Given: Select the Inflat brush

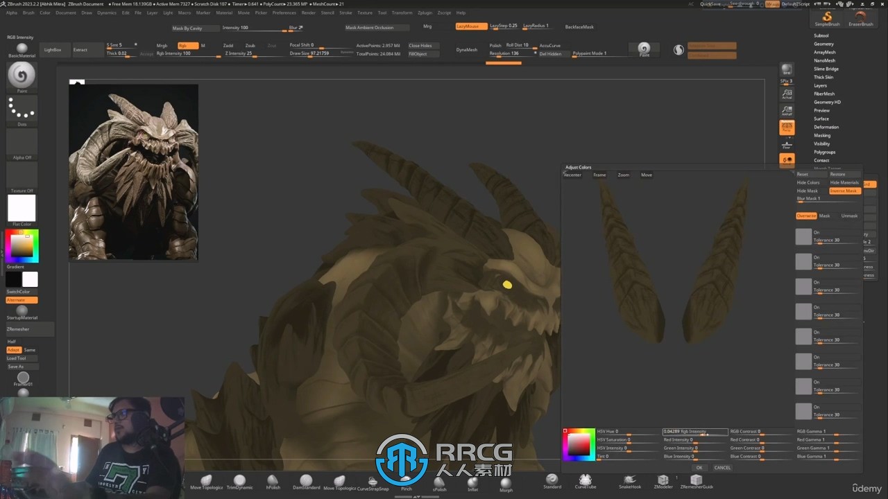Looking at the screenshot, I should click(472, 482).
